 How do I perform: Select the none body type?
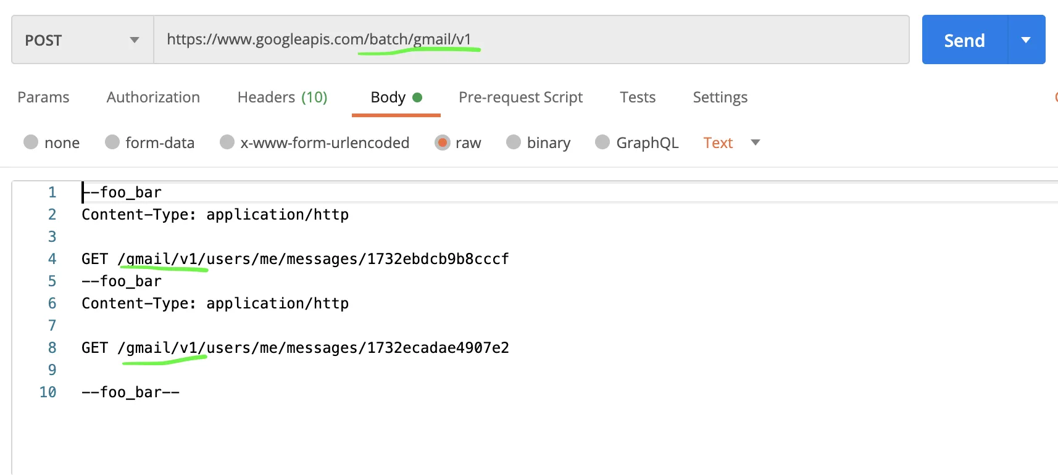click(31, 142)
